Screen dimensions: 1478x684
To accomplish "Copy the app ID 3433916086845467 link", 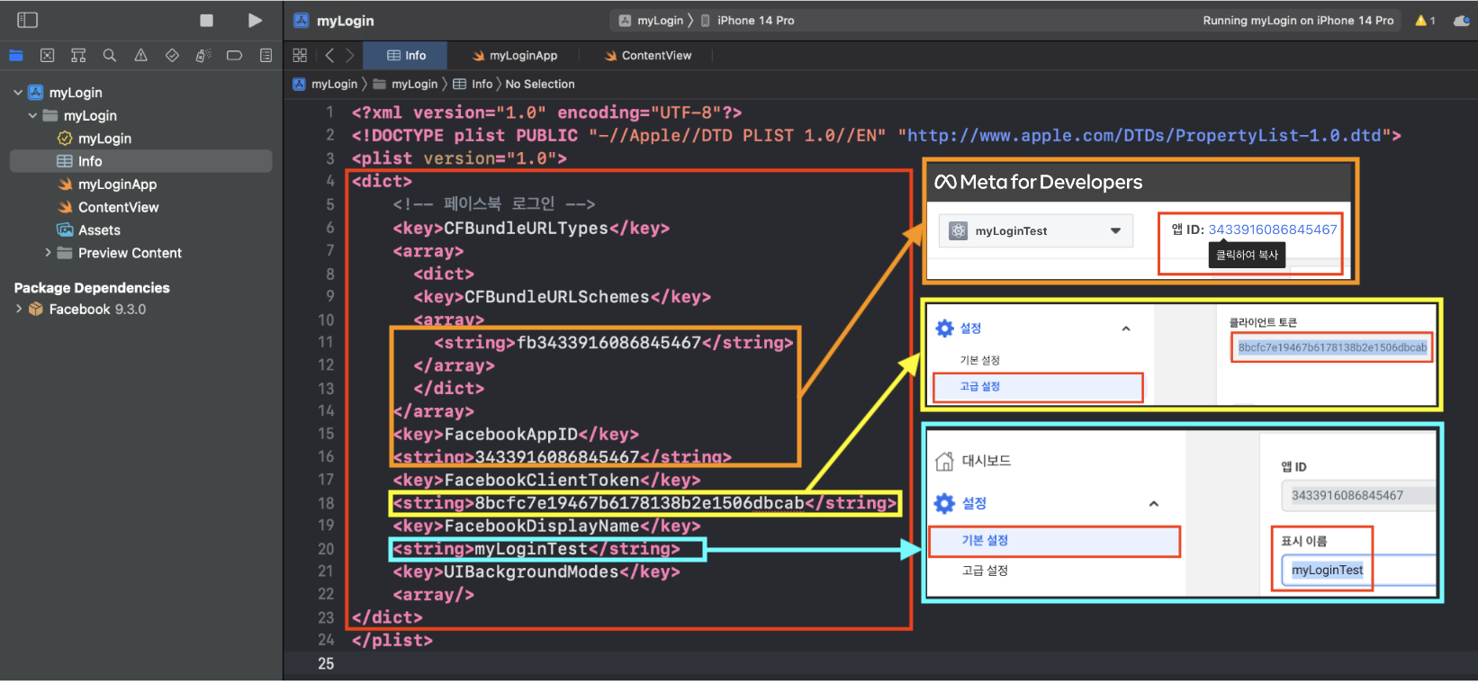I will click(x=1272, y=229).
